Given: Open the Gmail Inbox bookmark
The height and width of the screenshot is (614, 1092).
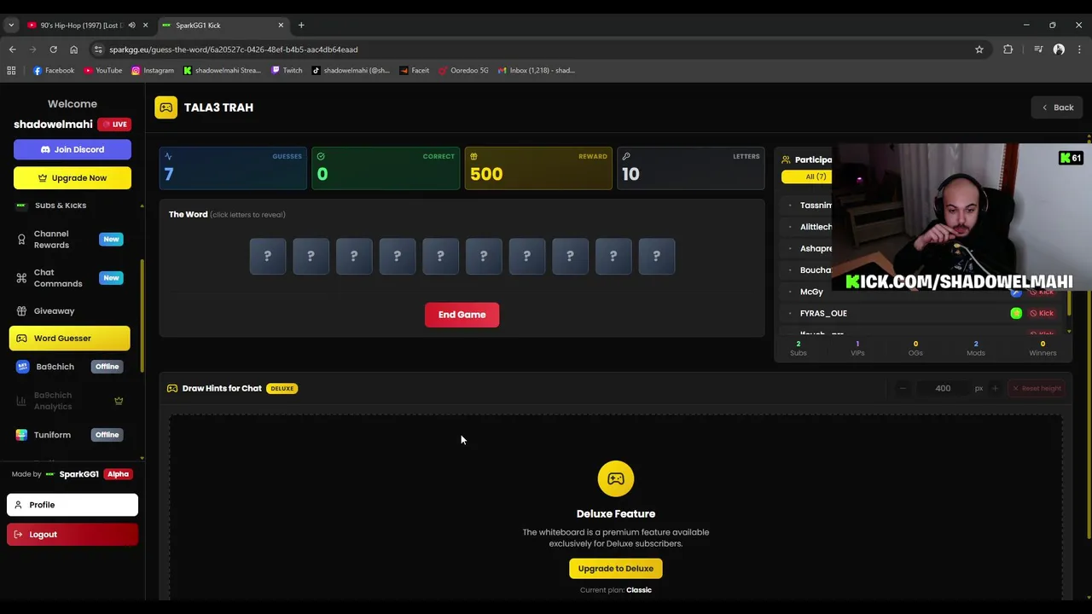Looking at the screenshot, I should [x=536, y=71].
